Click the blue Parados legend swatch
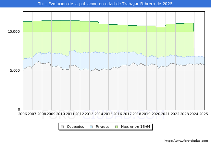 point(91,127)
